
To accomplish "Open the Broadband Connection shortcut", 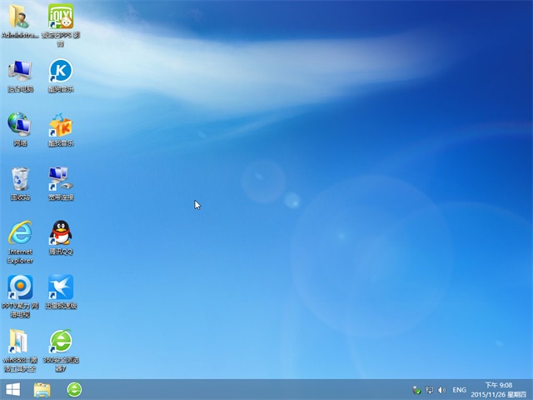I will (x=61, y=178).
